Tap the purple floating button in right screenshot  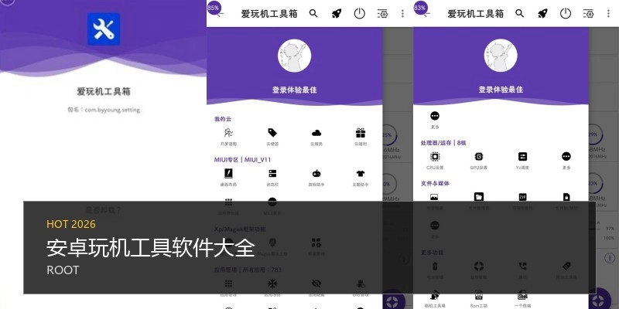coord(599,299)
